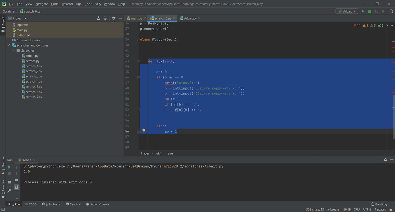Open the Project view selector dropdown

pyautogui.click(x=17, y=18)
